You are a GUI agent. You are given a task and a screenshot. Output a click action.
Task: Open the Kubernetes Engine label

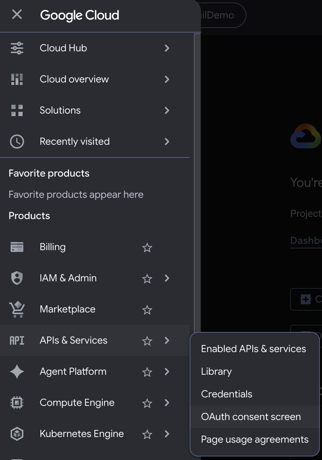(82, 434)
